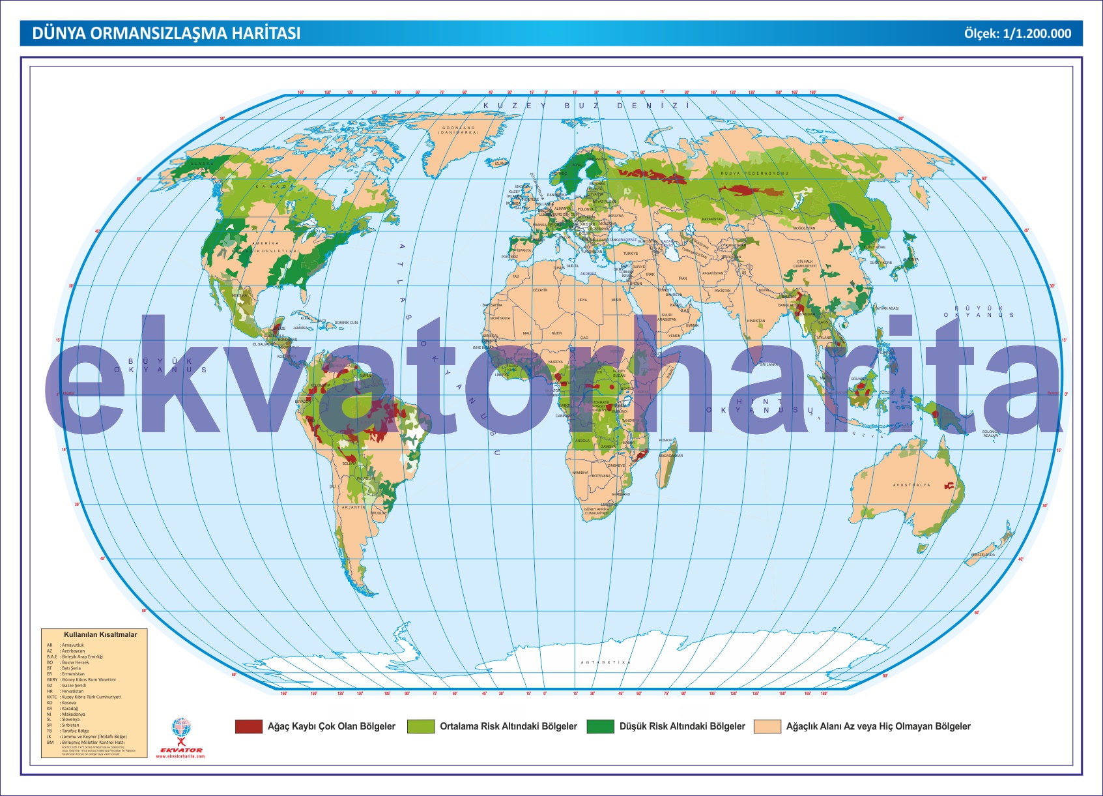Click the 'ANGOLA' label

coord(582,441)
